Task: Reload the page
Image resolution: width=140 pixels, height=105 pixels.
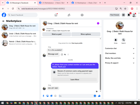Action: [13, 9]
